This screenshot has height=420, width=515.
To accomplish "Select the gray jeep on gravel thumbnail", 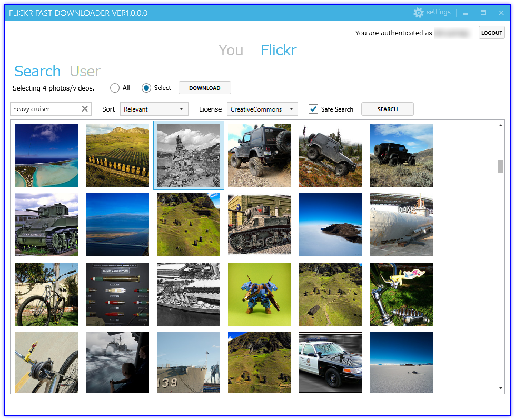I will 260,155.
